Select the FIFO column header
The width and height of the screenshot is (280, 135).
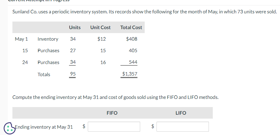pos(112,113)
